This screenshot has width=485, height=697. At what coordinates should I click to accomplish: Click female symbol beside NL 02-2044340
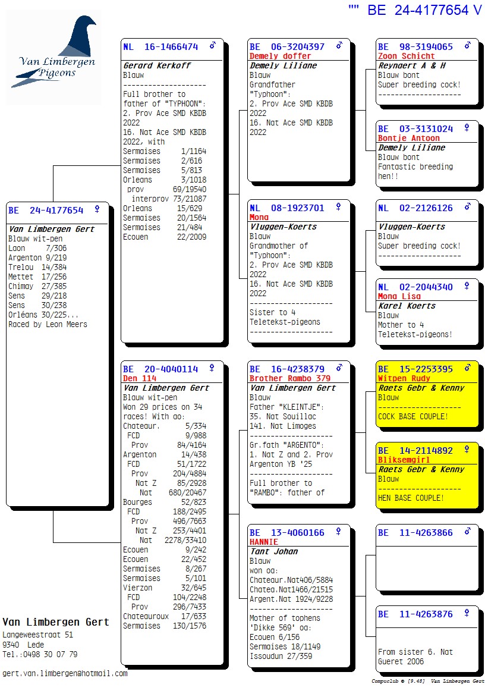pyautogui.click(x=467, y=286)
